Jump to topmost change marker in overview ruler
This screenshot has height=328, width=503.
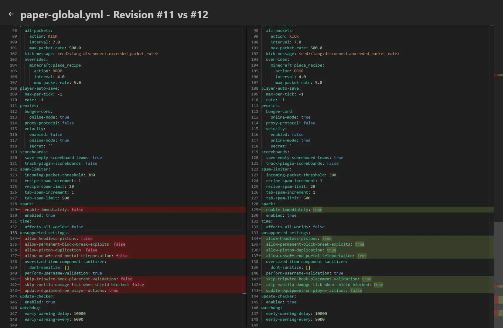(x=498, y=75)
